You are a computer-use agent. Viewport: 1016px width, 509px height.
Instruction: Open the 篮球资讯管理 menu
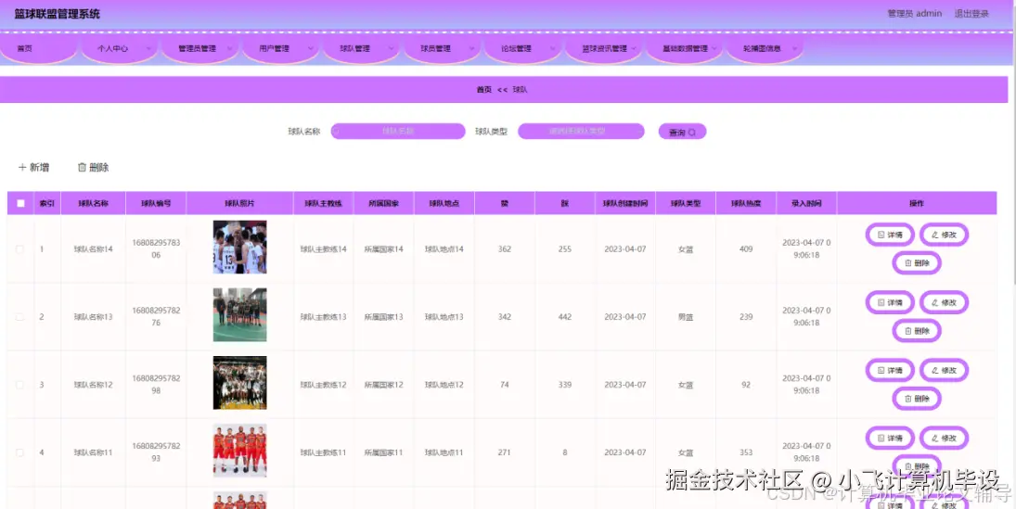[x=603, y=48]
